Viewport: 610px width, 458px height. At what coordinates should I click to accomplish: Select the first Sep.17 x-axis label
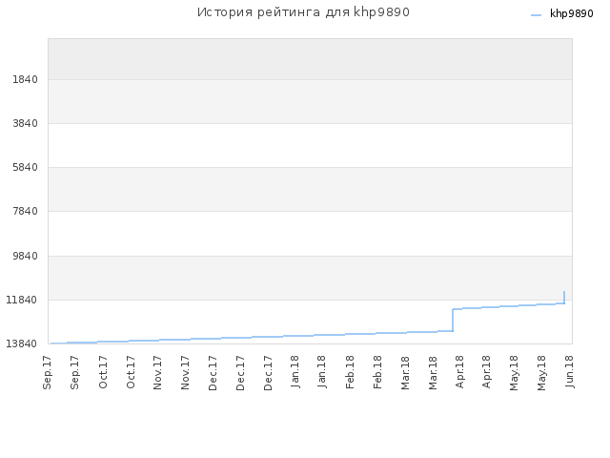(47, 372)
